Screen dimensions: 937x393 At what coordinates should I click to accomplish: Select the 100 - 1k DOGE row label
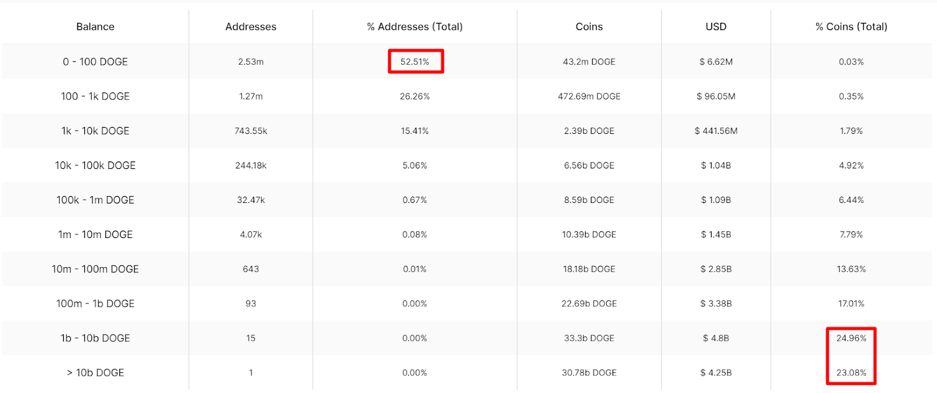(95, 96)
